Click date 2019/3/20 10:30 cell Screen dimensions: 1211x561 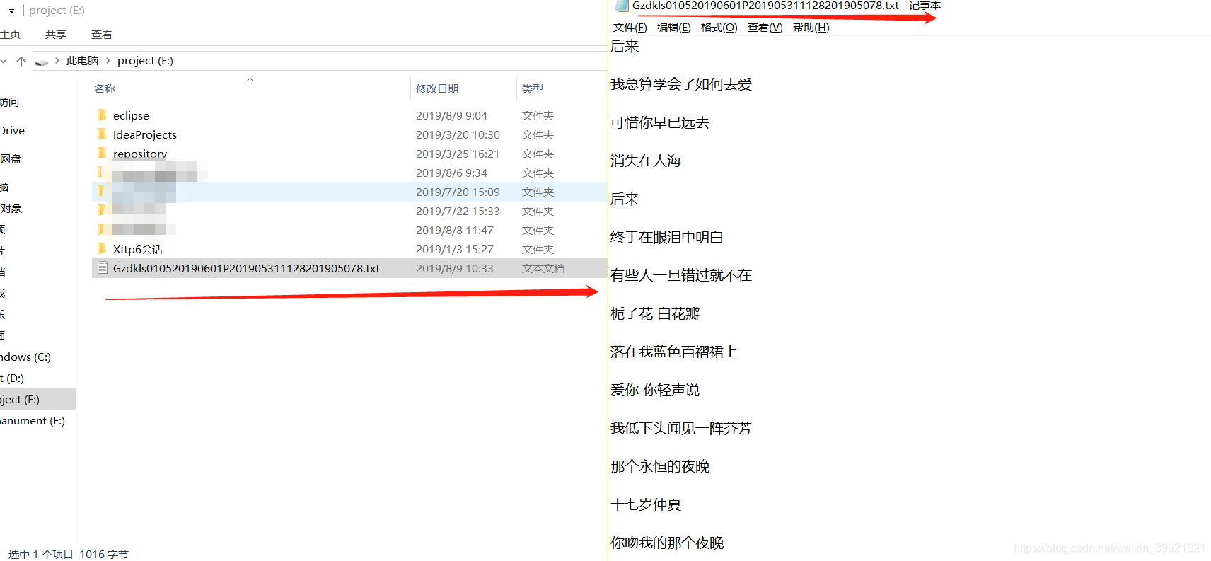[458, 134]
